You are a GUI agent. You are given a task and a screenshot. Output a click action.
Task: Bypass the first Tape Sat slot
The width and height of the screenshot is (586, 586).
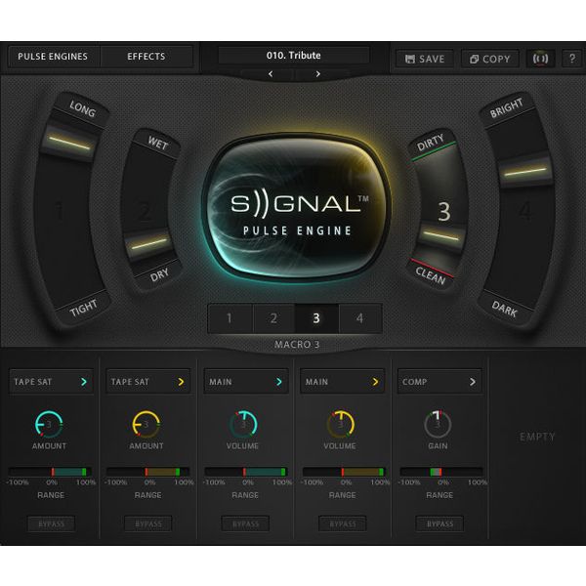point(51,523)
